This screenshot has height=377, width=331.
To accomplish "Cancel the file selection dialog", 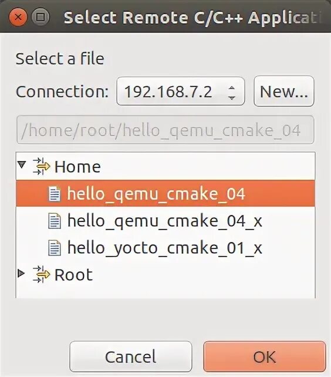I will 131,356.
